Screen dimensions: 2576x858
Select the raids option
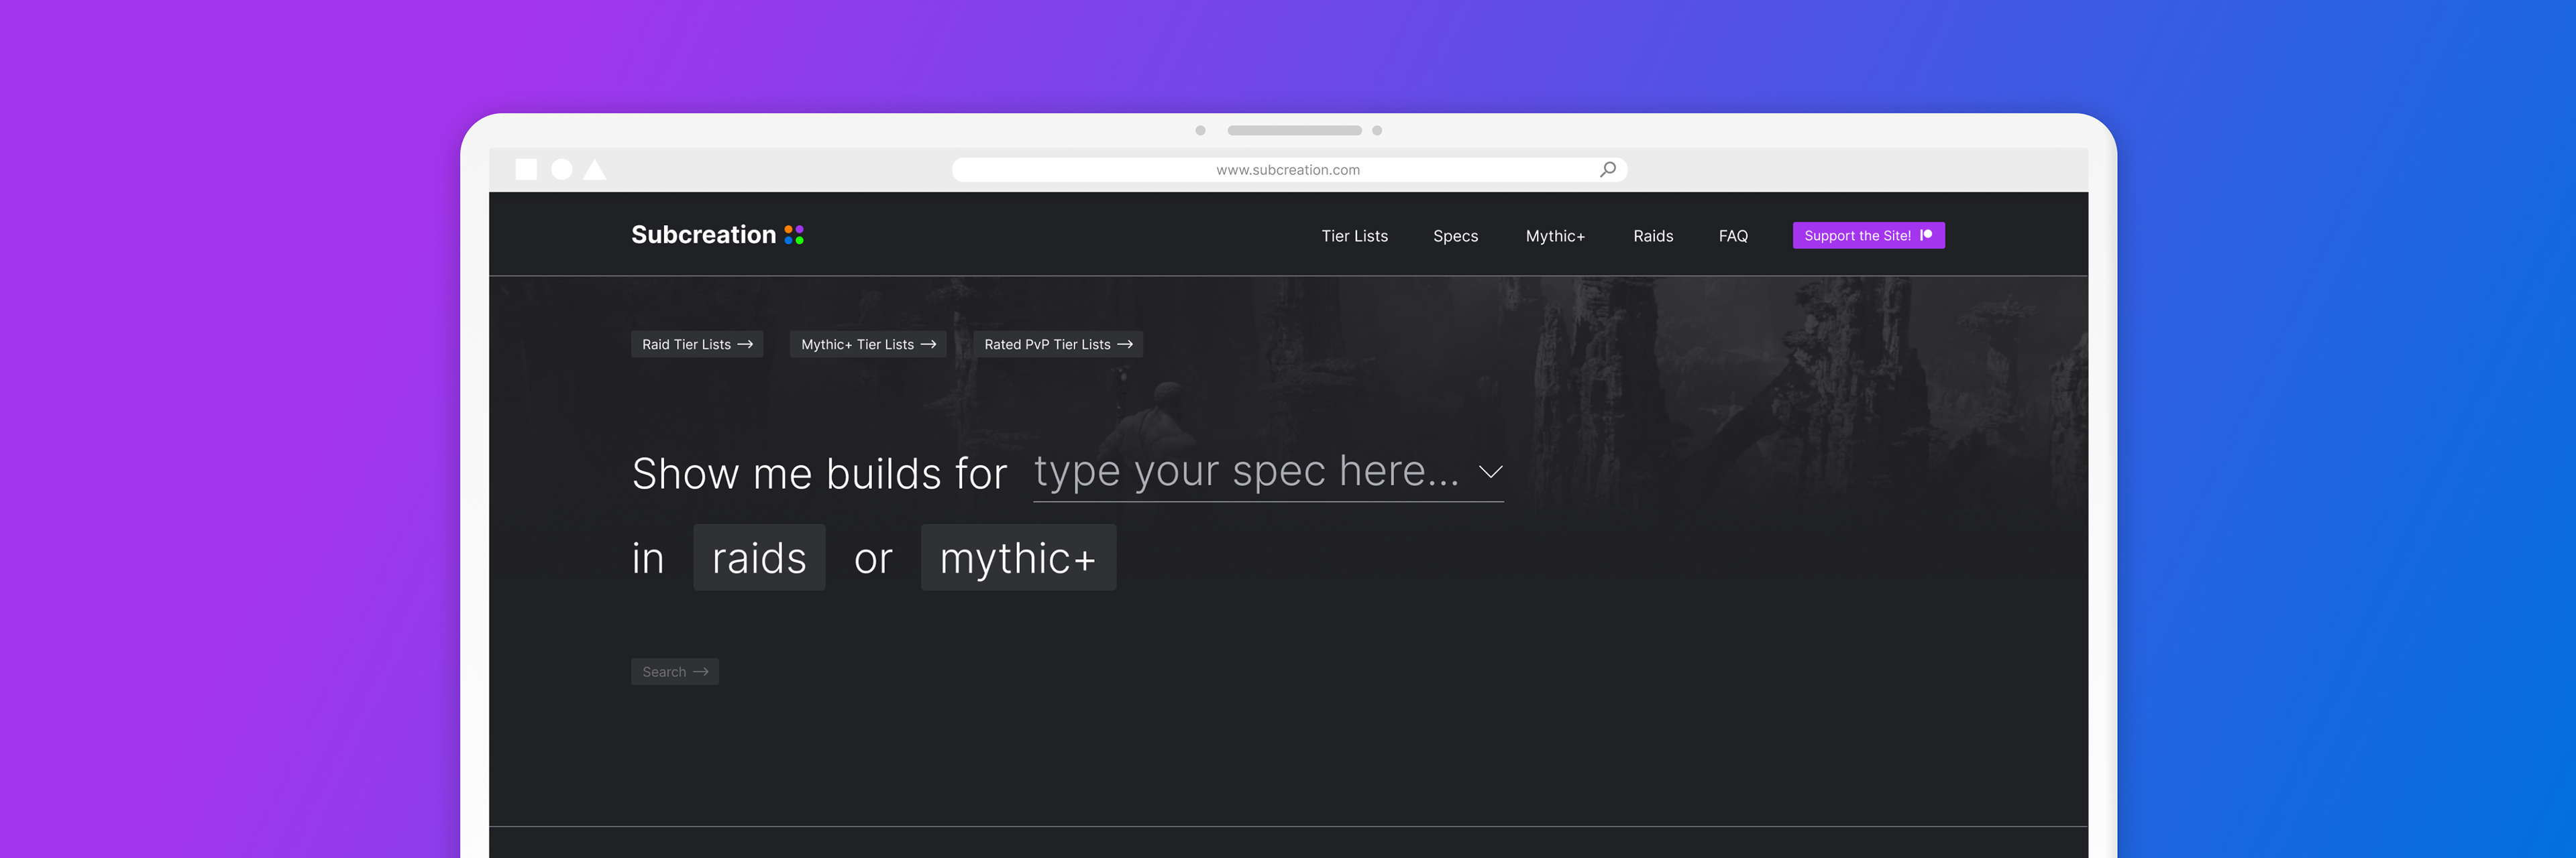click(x=759, y=557)
